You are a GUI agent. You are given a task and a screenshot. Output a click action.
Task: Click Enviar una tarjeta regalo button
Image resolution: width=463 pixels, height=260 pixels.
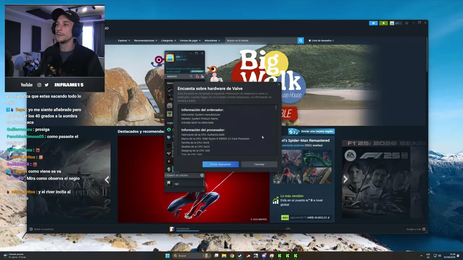point(311,131)
